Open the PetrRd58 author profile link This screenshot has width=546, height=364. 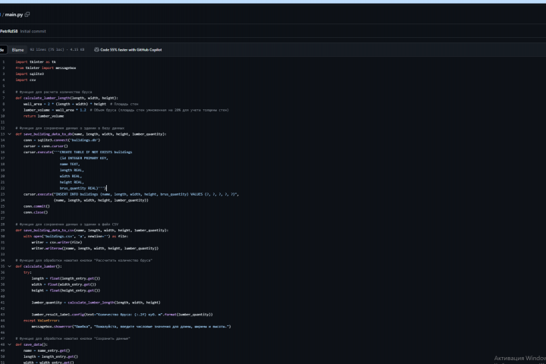(8, 31)
